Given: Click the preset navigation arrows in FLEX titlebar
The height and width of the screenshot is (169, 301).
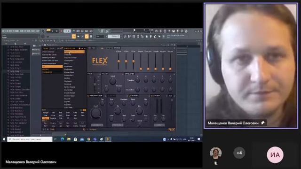Looking at the screenshot, I should [167, 45].
